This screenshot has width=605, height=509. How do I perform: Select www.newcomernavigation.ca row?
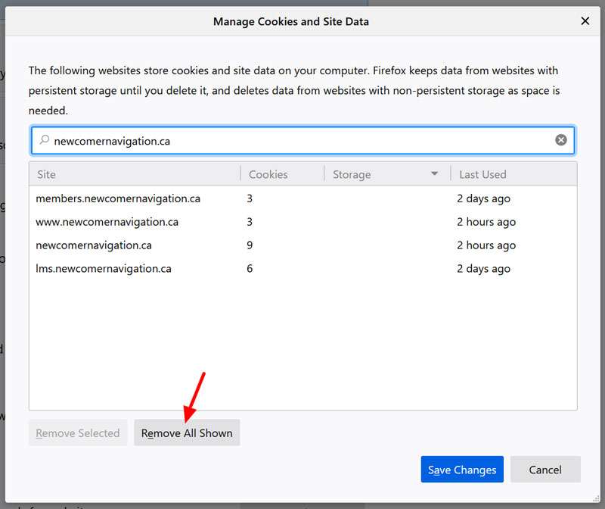pos(303,222)
